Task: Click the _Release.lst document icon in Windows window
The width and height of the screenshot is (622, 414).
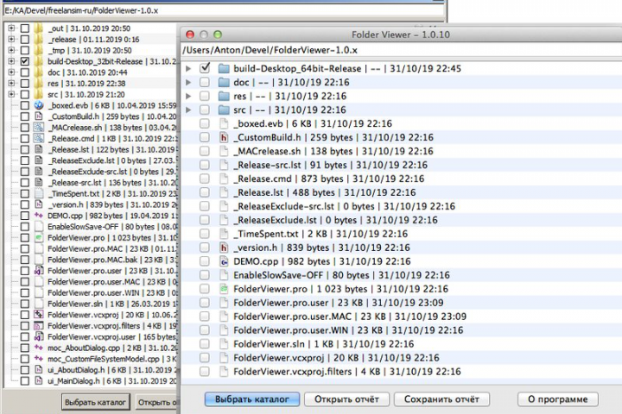Action: point(39,149)
